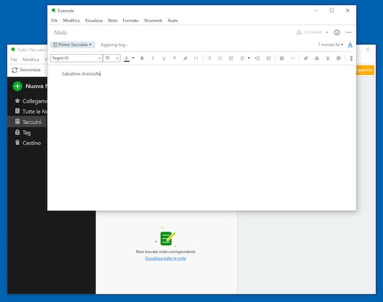The height and width of the screenshot is (302, 383).
Task: Insert a horizontal rule
Action: tap(293, 58)
